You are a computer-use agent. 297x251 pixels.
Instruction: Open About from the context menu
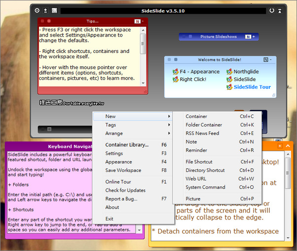pyautogui.click(x=133, y=207)
